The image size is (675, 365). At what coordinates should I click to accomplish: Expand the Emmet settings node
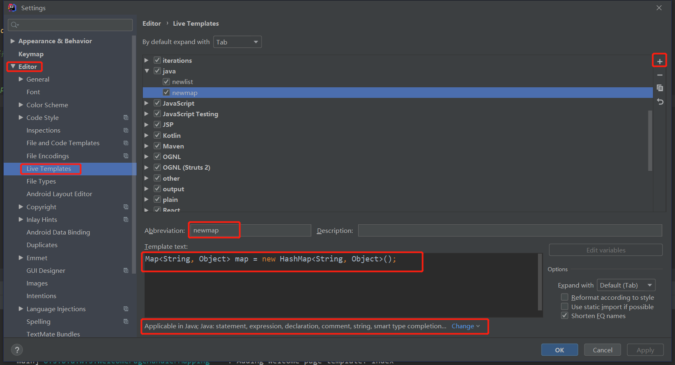pyautogui.click(x=21, y=258)
